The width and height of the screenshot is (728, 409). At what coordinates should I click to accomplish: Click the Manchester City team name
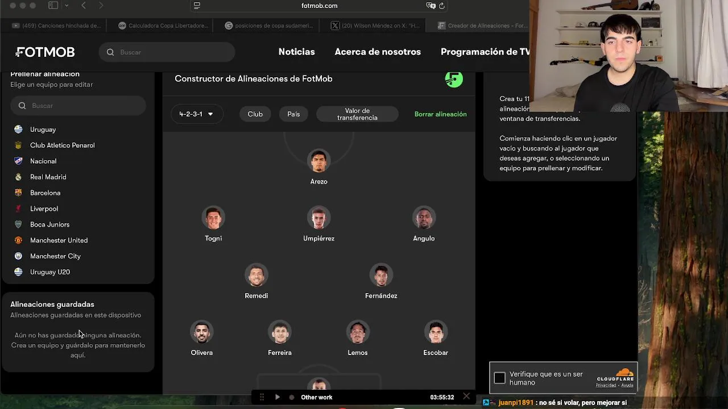point(55,256)
